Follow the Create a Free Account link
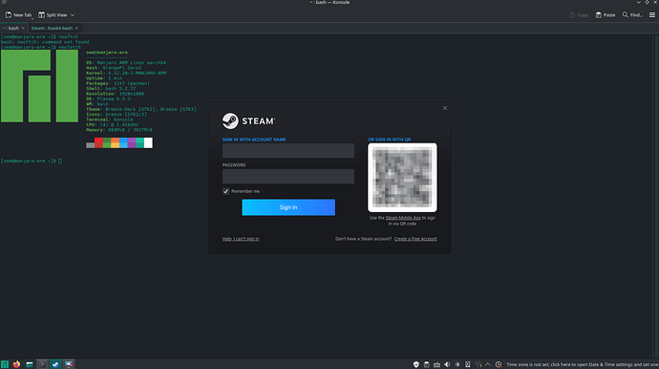The height and width of the screenshot is (369, 659). [415, 239]
